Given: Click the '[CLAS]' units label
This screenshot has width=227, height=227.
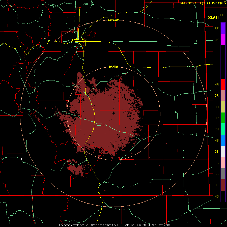Looking at the screenshot, I should pyautogui.click(x=213, y=17).
